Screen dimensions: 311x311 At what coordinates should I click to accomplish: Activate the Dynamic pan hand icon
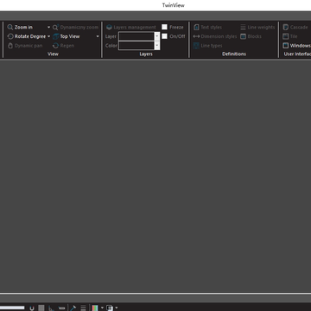(x=10, y=46)
